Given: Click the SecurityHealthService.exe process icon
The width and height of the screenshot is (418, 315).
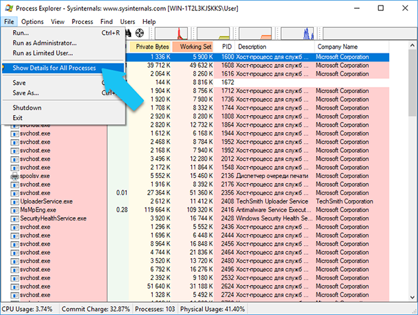Looking at the screenshot, I should (x=15, y=219).
